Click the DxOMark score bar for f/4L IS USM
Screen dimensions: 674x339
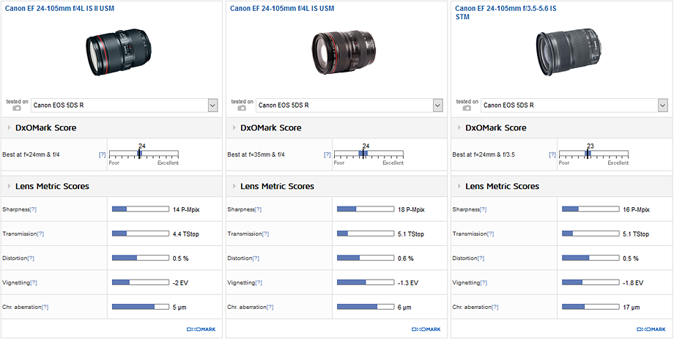coord(369,153)
